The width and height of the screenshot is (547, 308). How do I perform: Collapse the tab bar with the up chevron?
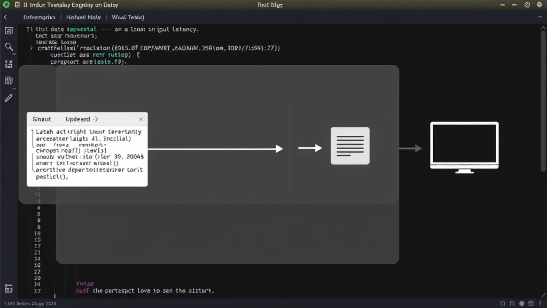point(541,17)
